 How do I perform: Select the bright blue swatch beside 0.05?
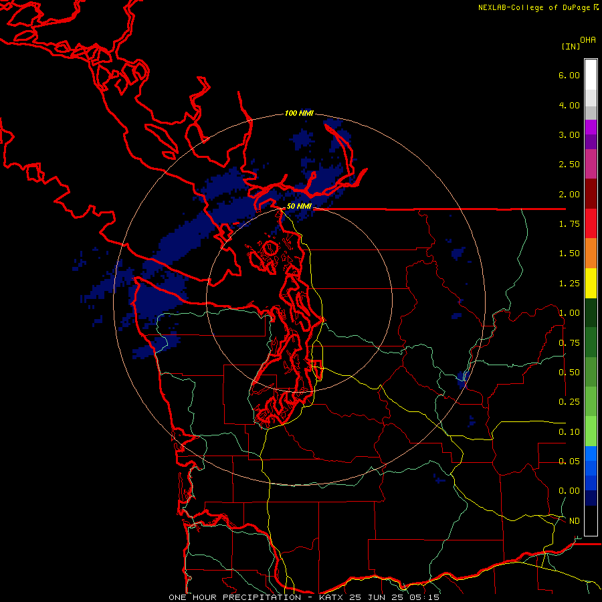(x=591, y=454)
